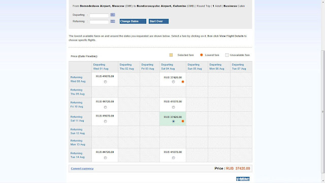The height and width of the screenshot is (183, 325).
Task: Open the Returning date calendar icon
Action: pyautogui.click(x=113, y=21)
